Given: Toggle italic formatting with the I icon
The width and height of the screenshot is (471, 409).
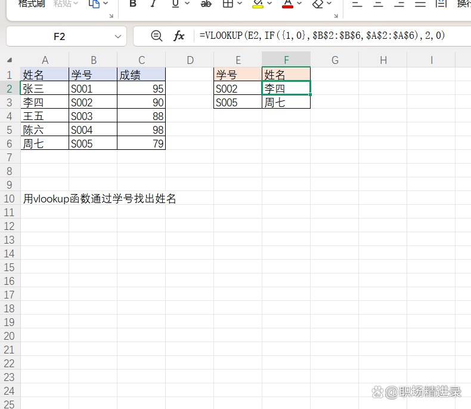Looking at the screenshot, I should tap(153, 4).
